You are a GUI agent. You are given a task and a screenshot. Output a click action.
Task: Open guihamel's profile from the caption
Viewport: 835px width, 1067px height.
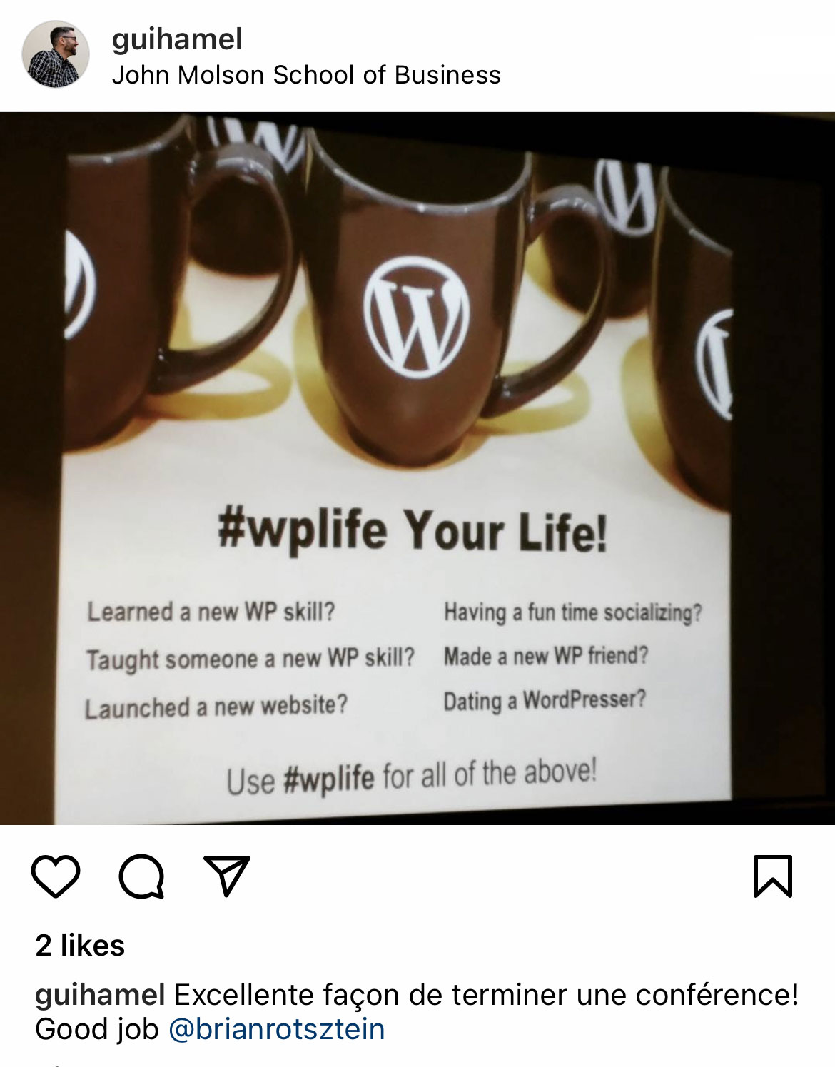pyautogui.click(x=100, y=995)
